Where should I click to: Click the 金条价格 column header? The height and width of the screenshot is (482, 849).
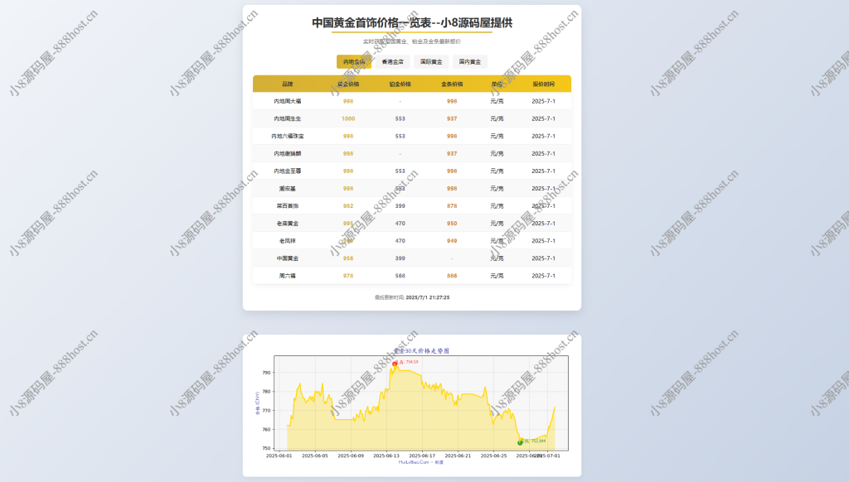[452, 84]
